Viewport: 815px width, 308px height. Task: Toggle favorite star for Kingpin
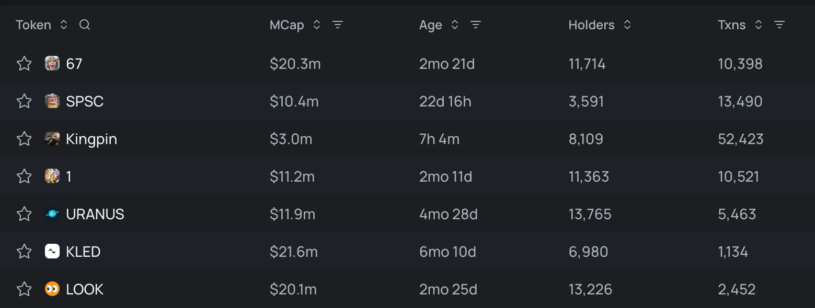[x=24, y=139]
